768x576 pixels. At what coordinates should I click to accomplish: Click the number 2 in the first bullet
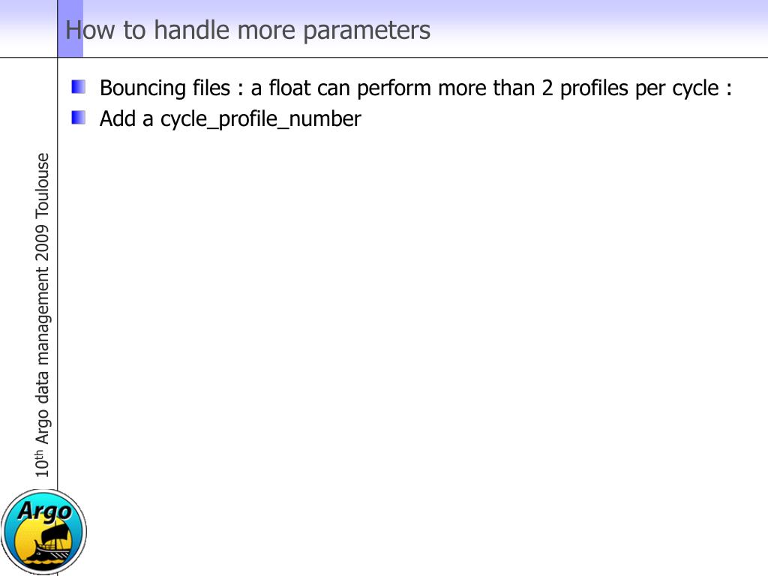(547, 88)
